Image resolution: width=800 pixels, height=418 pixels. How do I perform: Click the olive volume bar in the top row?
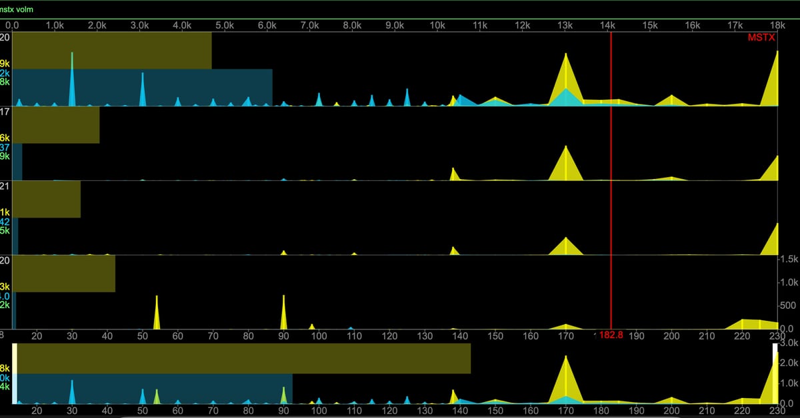pos(111,51)
